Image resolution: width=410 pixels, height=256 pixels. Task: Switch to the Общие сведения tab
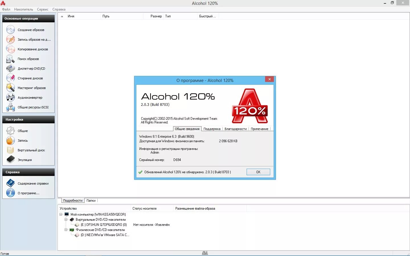(x=187, y=129)
